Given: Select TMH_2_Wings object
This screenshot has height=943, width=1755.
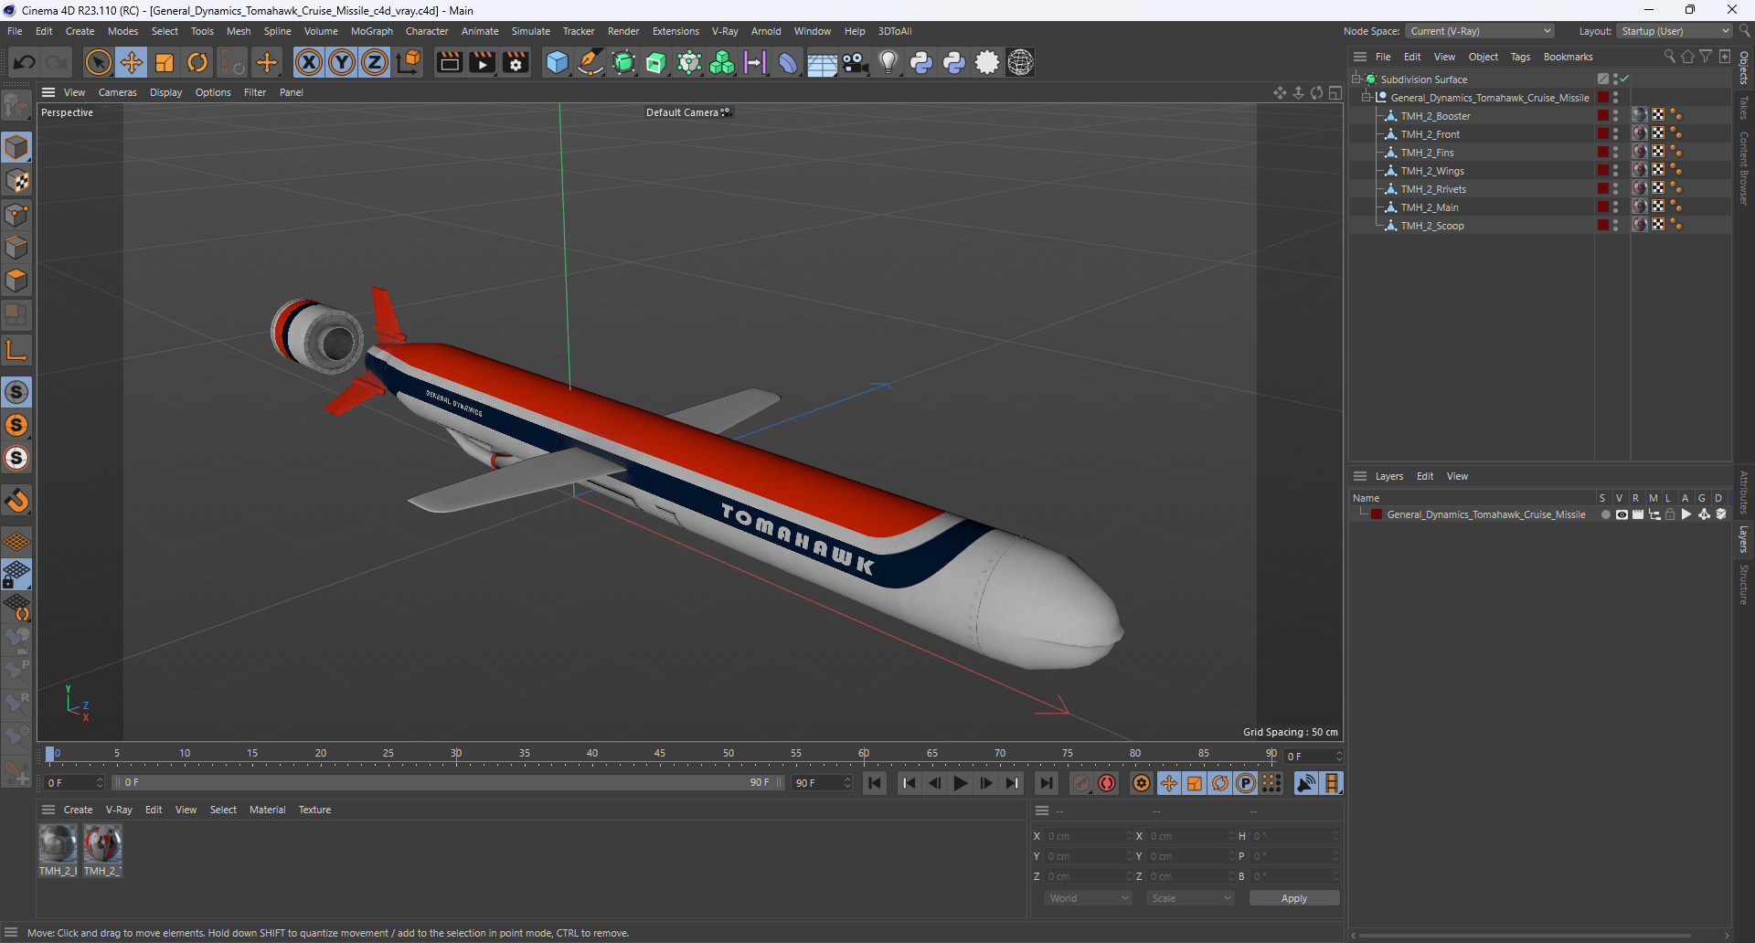Looking at the screenshot, I should (x=1432, y=171).
